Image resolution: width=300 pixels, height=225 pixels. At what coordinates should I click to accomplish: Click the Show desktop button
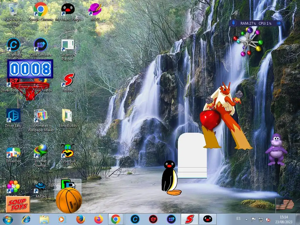(x=298, y=219)
